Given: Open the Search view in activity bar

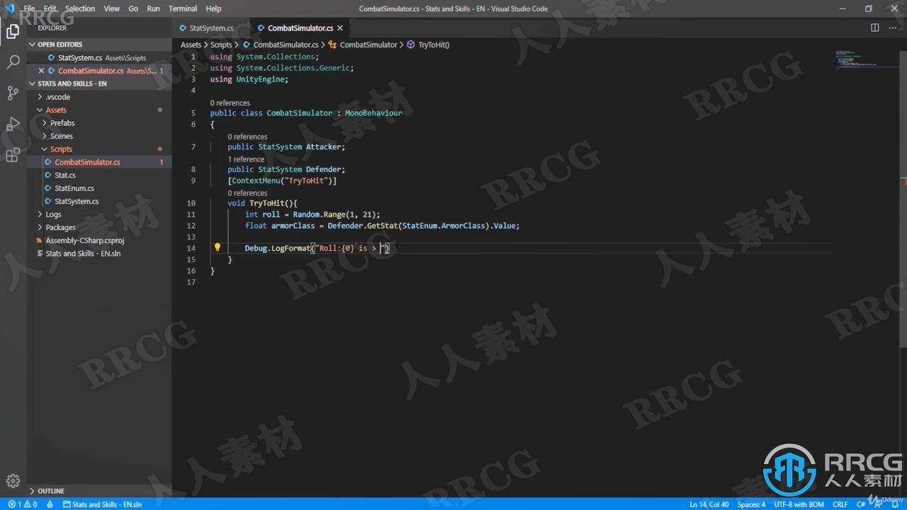Looking at the screenshot, I should [13, 62].
